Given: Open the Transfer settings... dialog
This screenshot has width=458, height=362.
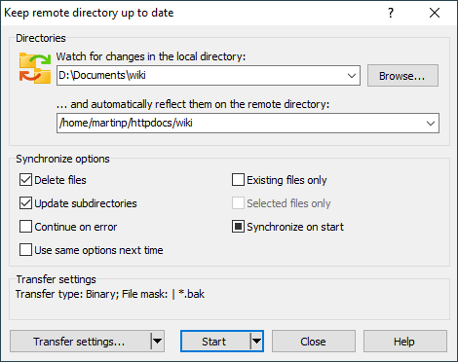Looking at the screenshot, I should tap(80, 342).
